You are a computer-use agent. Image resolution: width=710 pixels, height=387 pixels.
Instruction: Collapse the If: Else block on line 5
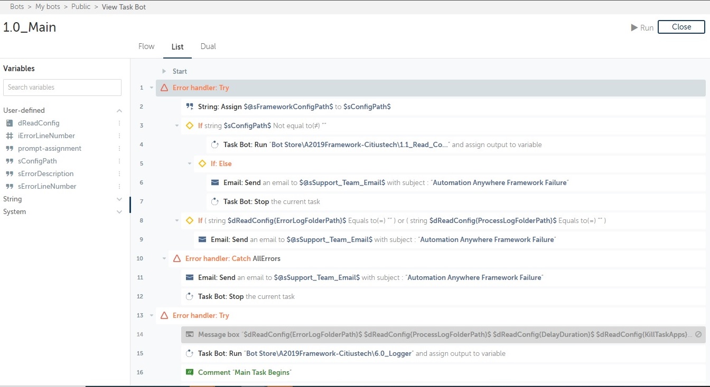coord(190,163)
